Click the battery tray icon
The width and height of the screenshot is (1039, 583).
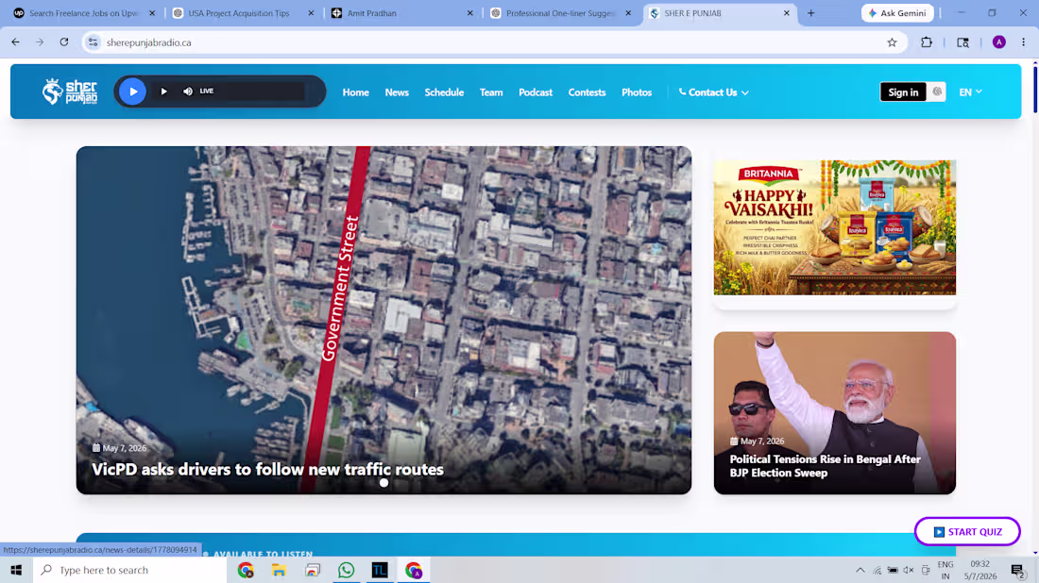click(894, 570)
